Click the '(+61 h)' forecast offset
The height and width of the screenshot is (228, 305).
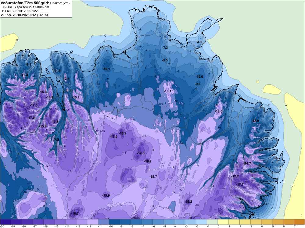[43, 15]
